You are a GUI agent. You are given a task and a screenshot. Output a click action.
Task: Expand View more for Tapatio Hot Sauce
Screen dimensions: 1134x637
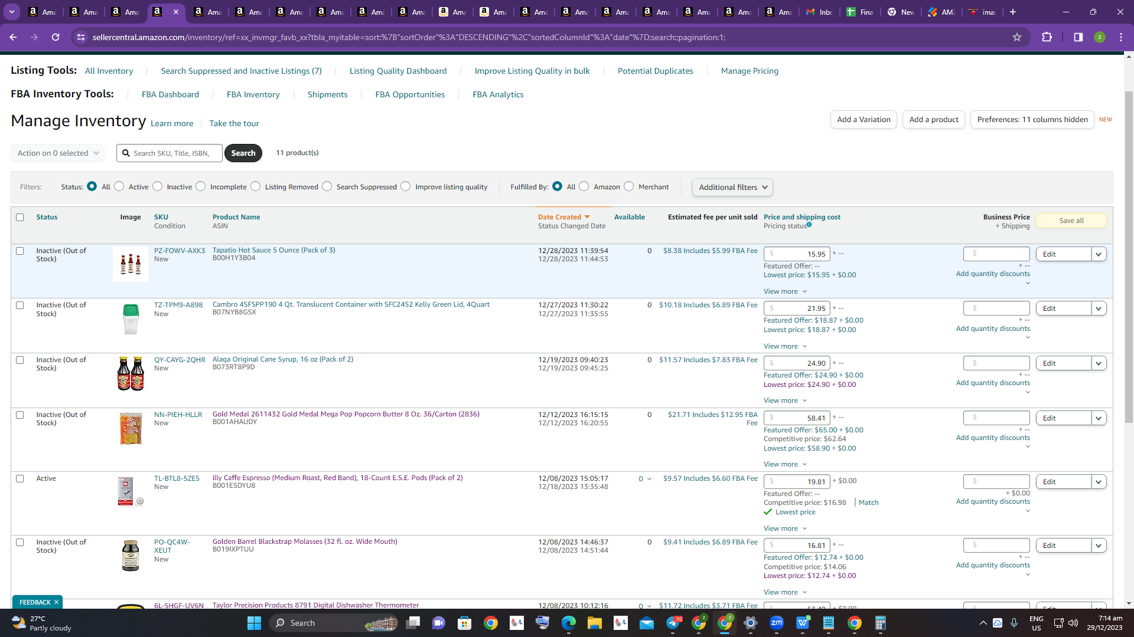point(785,291)
